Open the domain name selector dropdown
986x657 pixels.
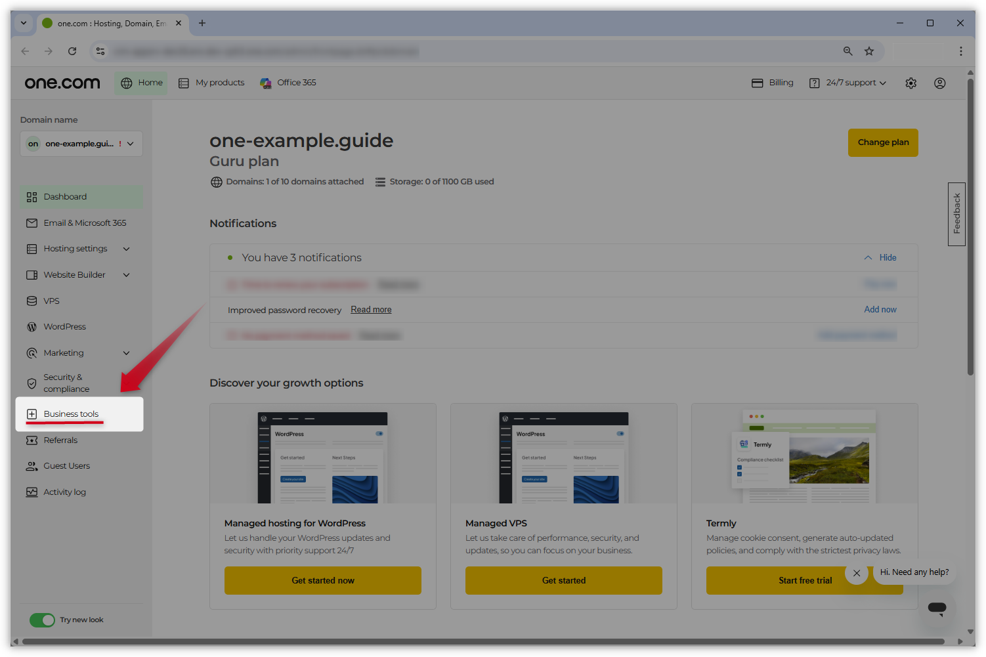tap(81, 144)
